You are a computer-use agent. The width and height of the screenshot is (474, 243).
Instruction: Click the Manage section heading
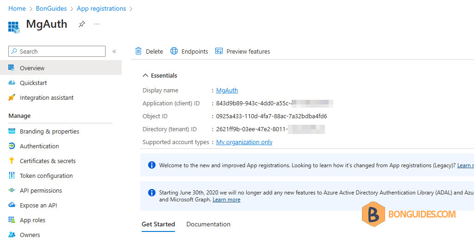click(x=19, y=116)
